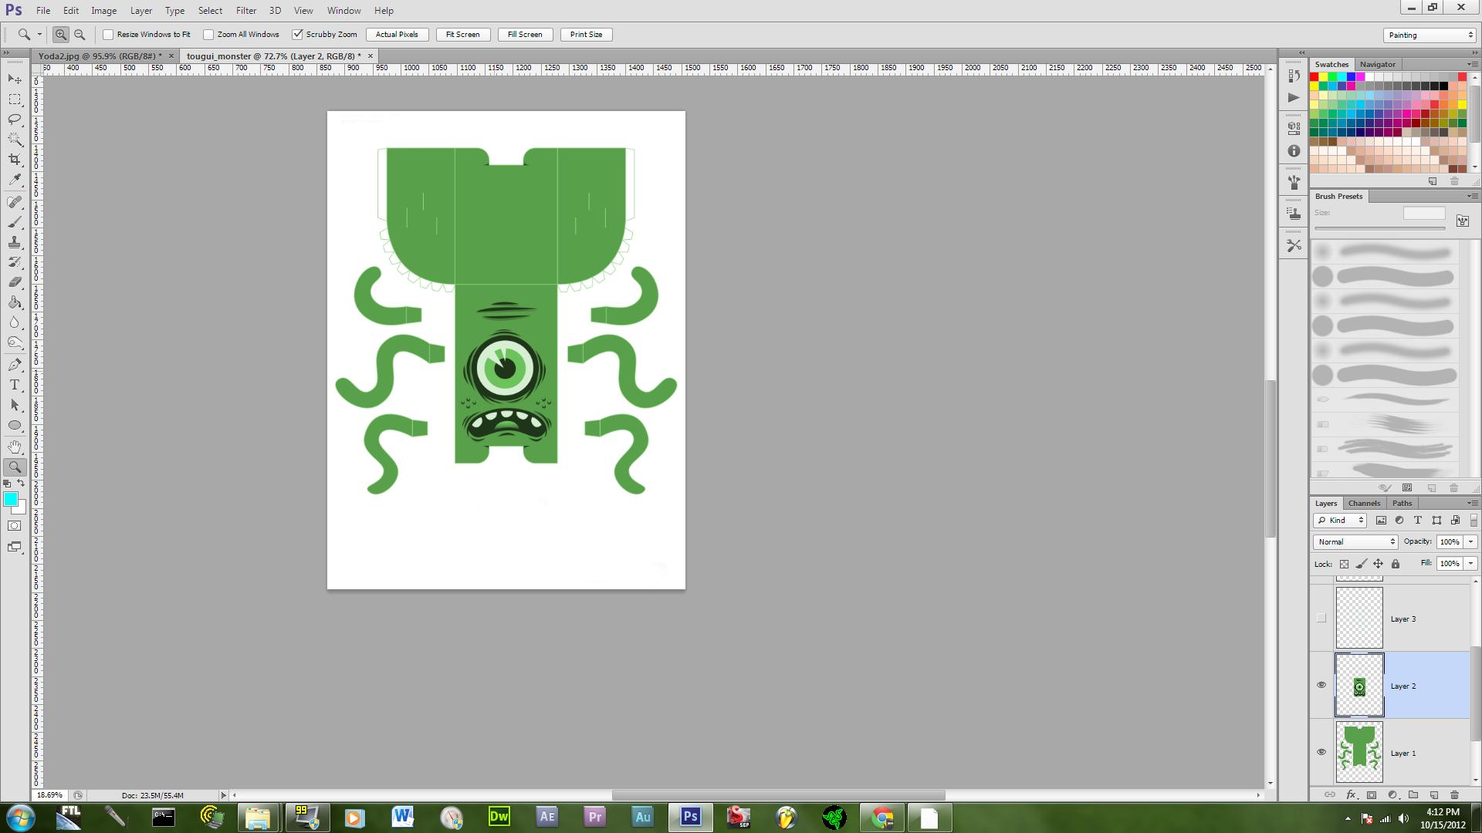This screenshot has height=833, width=1482.
Task: Select the Ellipse shape tool
Action: pos(15,425)
